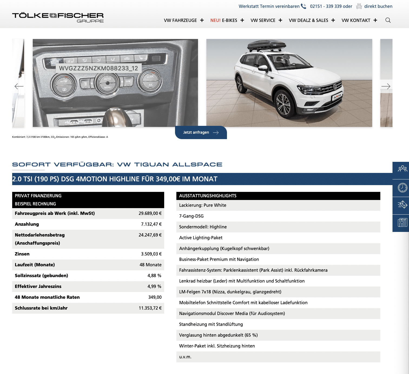This screenshot has height=374, width=409.
Task: Select the Active Lighting-Paket row
Action: tap(278, 238)
